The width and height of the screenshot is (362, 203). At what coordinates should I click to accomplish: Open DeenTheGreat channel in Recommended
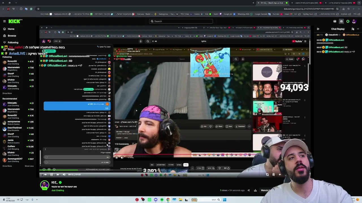coord(18,129)
